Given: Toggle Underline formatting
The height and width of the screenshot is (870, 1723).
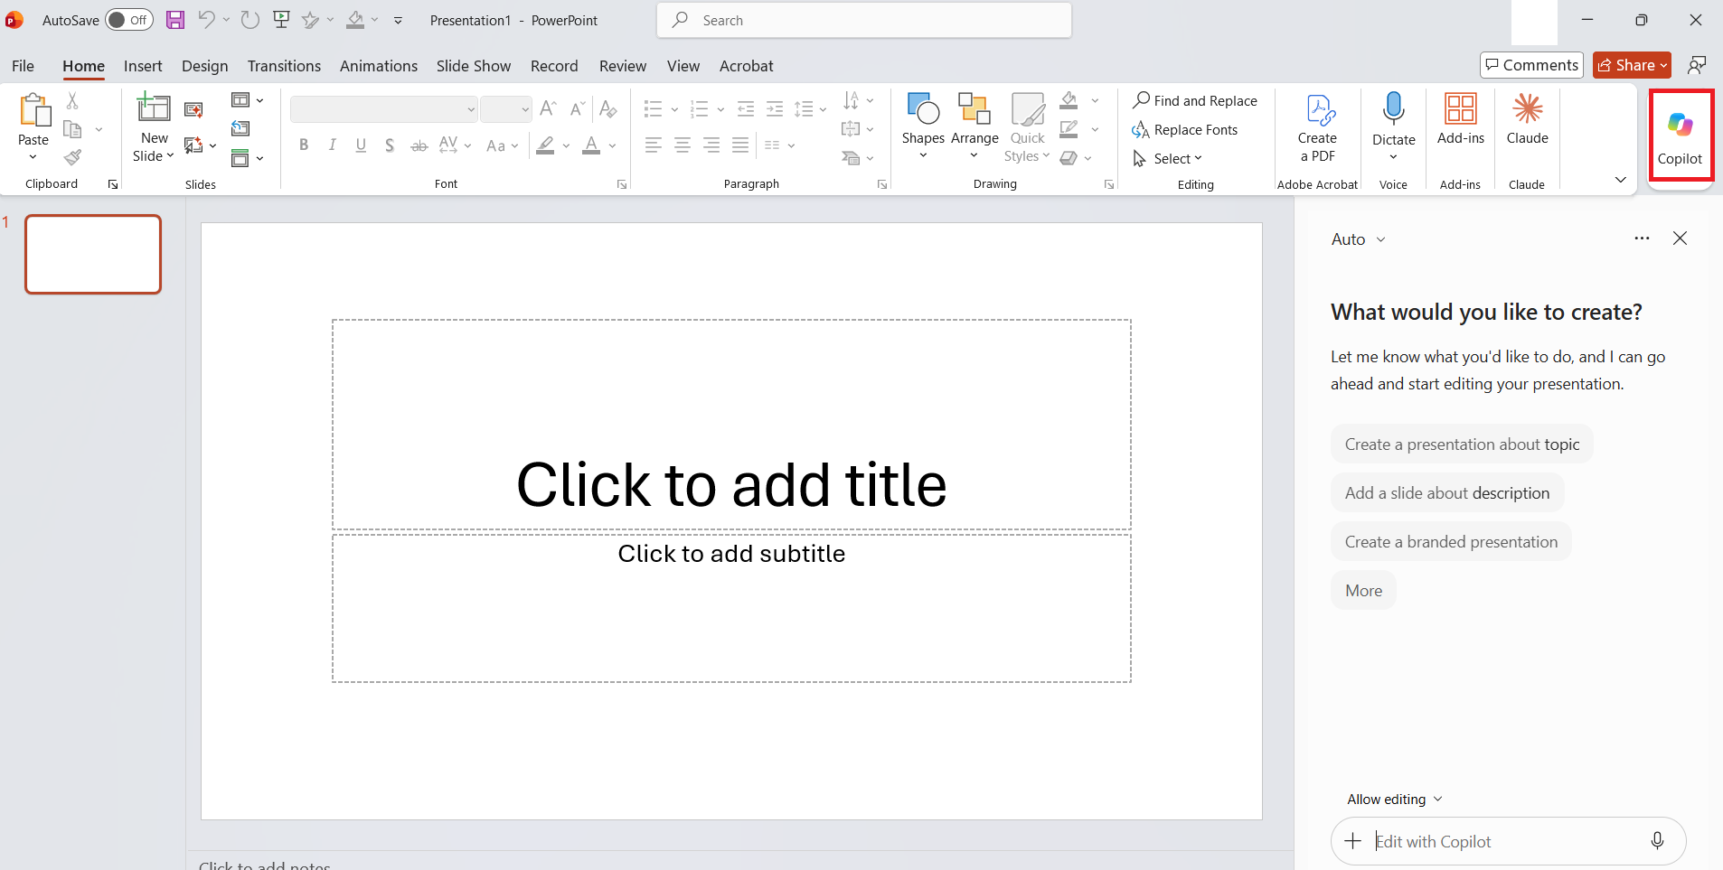Looking at the screenshot, I should [361, 145].
